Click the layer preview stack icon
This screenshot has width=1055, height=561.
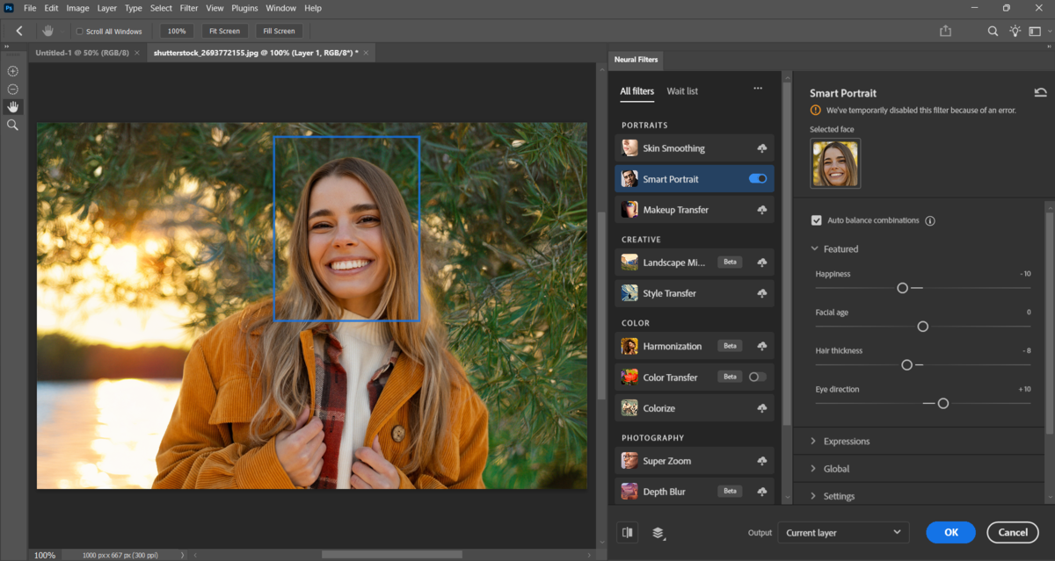(658, 533)
